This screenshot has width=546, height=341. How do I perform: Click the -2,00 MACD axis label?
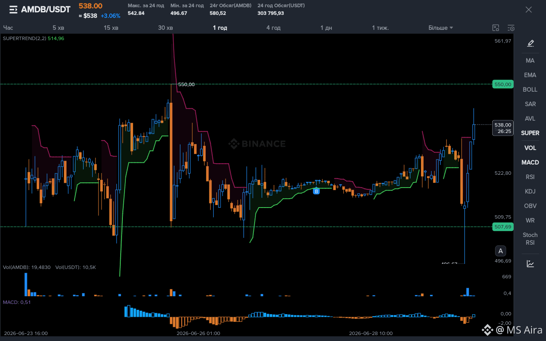[x=505, y=323]
